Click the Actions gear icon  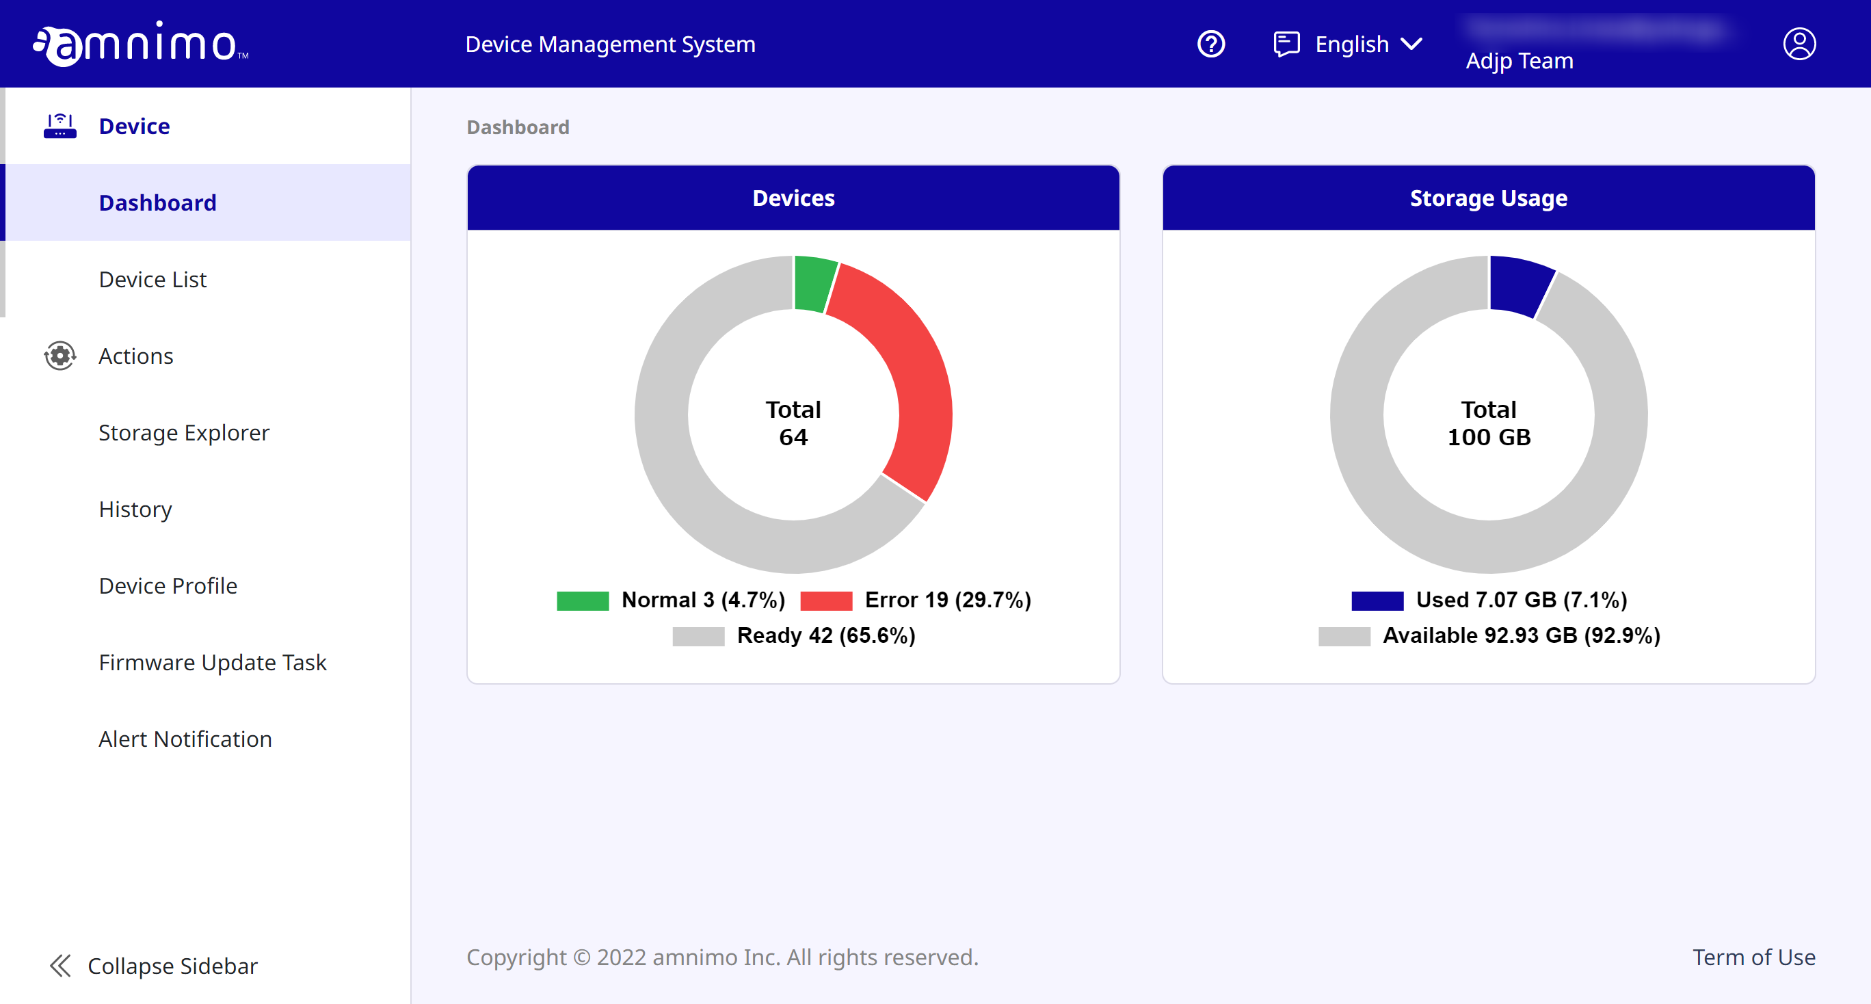pos(59,356)
